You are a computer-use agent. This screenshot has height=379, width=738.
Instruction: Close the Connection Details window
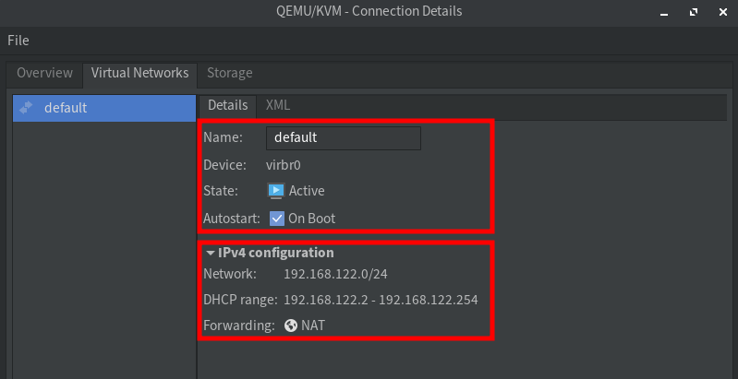[722, 13]
